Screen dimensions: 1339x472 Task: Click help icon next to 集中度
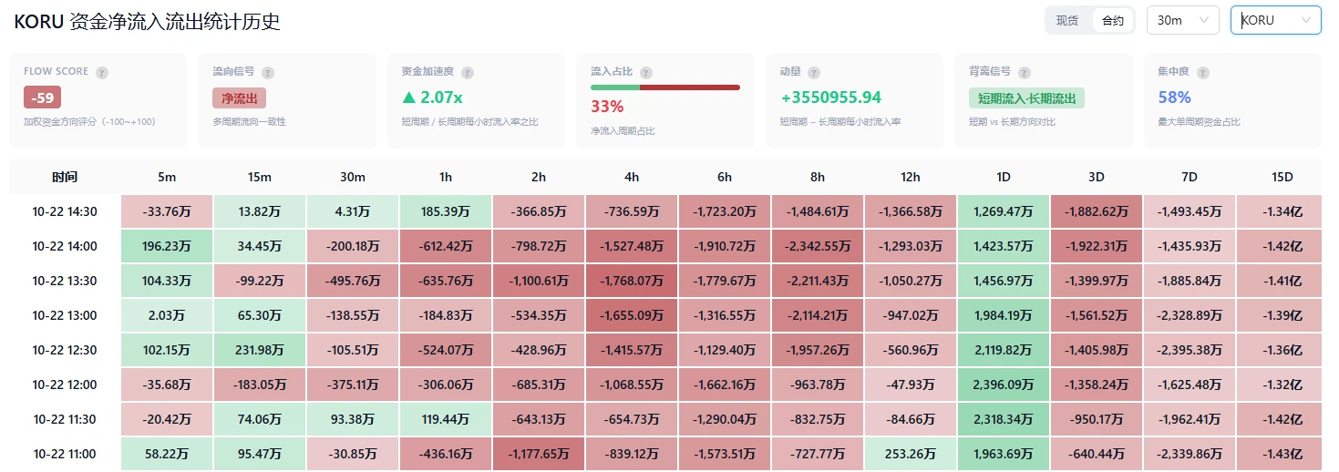pyautogui.click(x=1202, y=72)
